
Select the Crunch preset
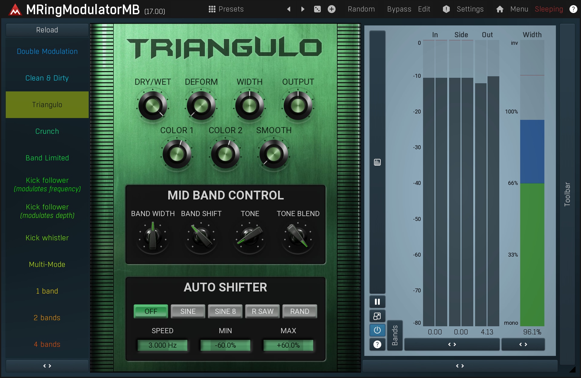click(47, 131)
